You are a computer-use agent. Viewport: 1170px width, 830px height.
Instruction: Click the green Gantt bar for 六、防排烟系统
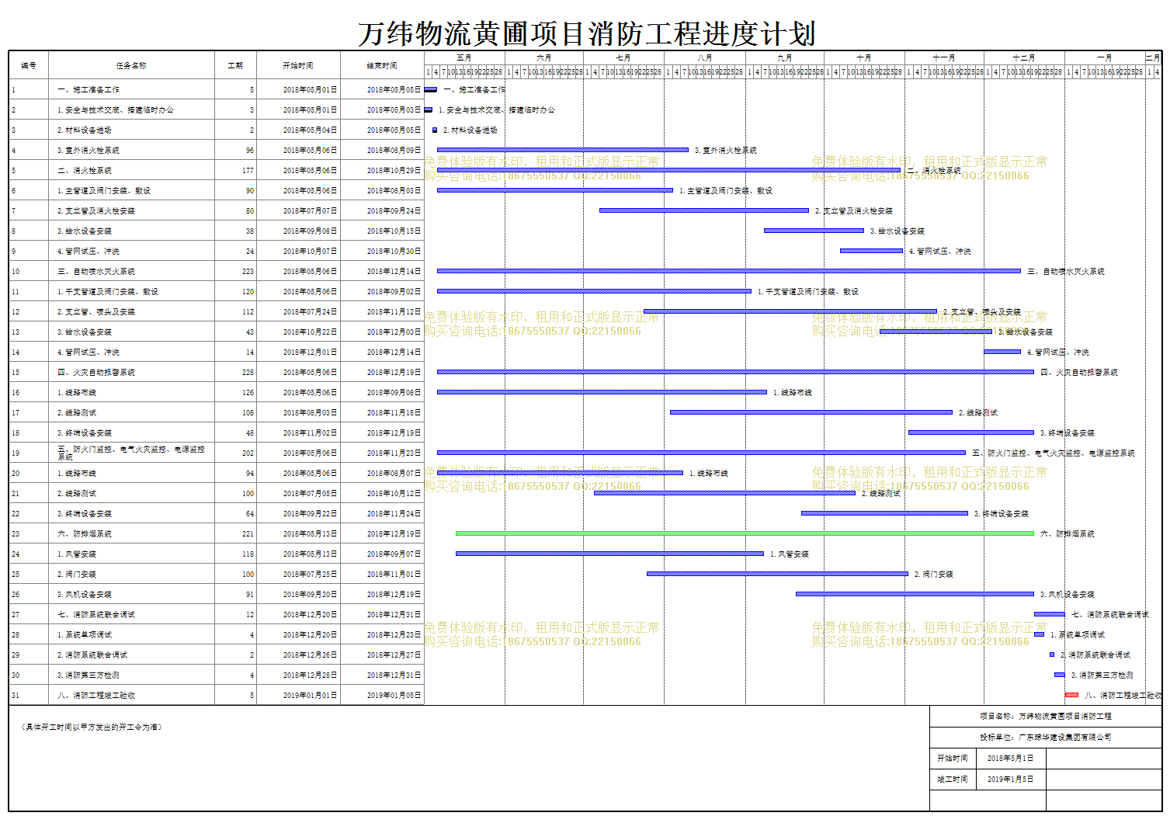click(745, 533)
